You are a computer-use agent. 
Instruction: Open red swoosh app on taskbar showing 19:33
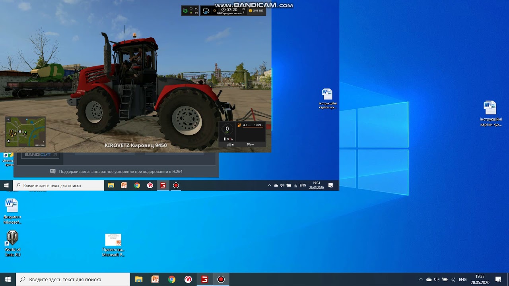click(x=188, y=280)
